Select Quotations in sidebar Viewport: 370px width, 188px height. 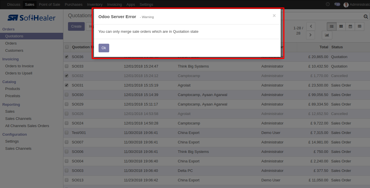click(x=31, y=36)
